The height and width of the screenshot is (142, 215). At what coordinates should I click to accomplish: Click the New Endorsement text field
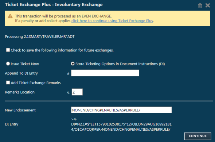pyautogui.click(x=121, y=110)
